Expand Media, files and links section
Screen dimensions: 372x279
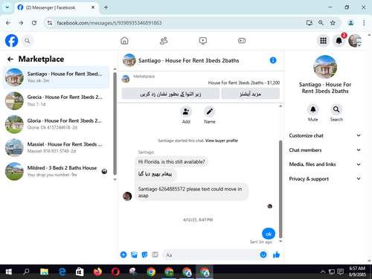[x=325, y=164]
